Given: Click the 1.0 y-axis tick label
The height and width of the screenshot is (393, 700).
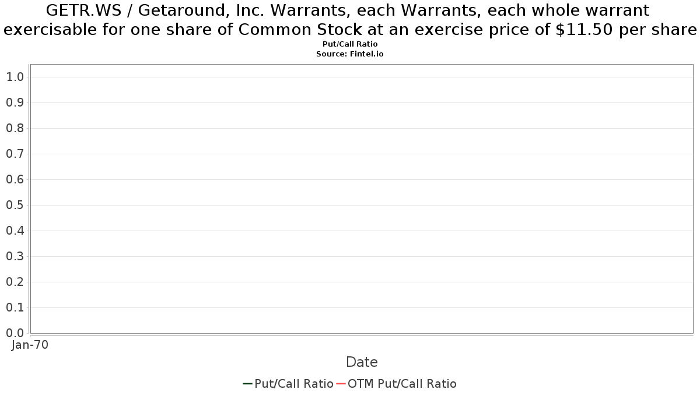Looking at the screenshot, I should (x=15, y=77).
